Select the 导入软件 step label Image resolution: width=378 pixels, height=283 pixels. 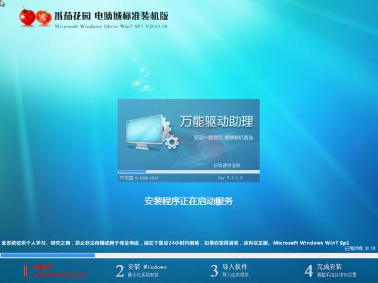234,266
